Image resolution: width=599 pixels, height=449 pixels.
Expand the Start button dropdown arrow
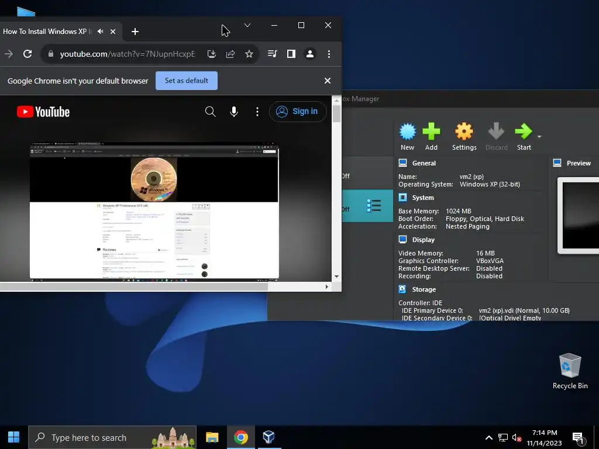point(539,136)
